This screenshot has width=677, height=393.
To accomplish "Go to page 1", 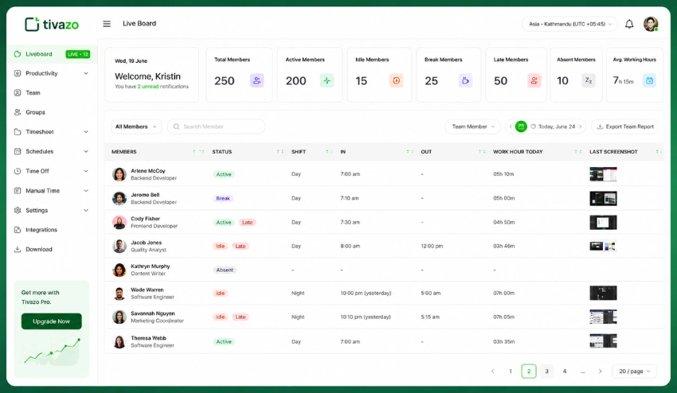I will 511,371.
